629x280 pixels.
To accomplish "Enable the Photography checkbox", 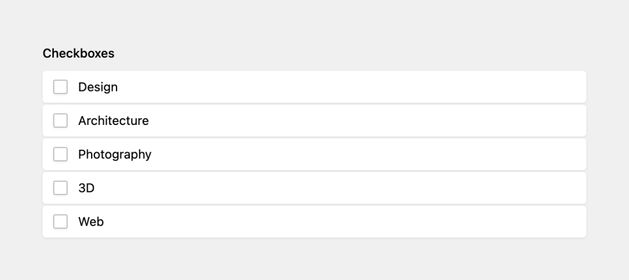I will 60,154.
